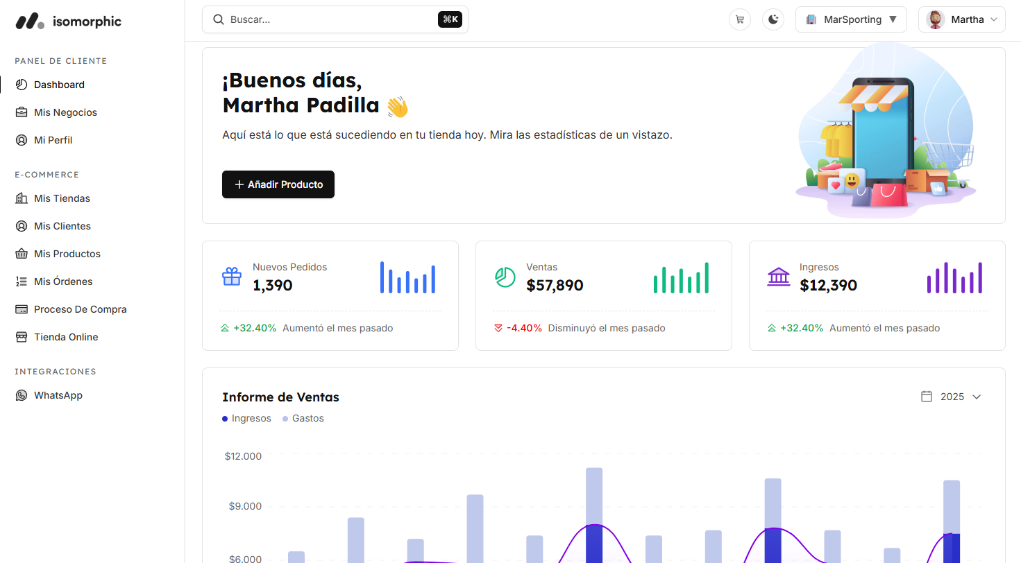This screenshot has height=563, width=1021.
Task: Open Mis Órdenes link
Action: pos(63,281)
